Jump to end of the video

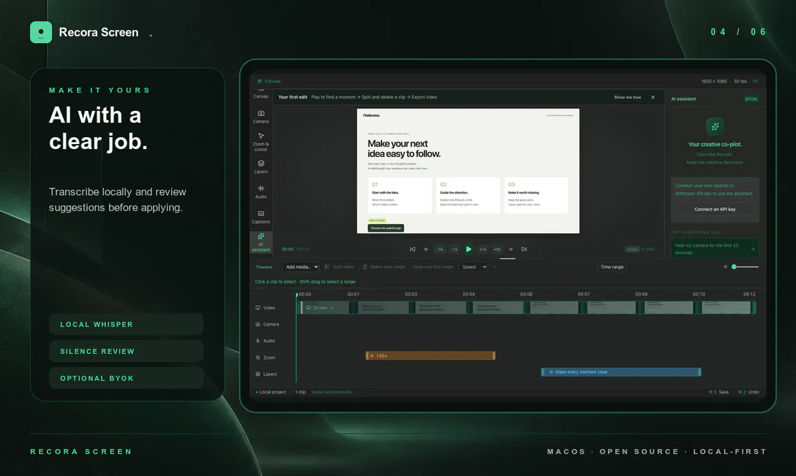[524, 249]
